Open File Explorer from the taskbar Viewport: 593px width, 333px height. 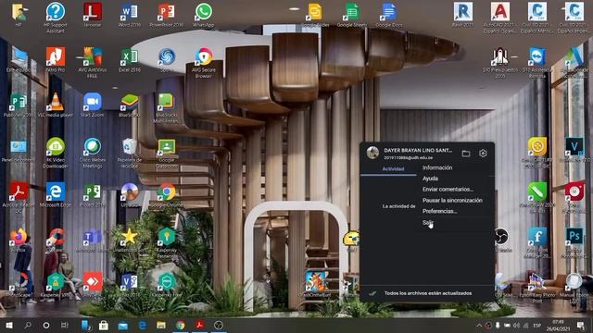click(x=161, y=325)
